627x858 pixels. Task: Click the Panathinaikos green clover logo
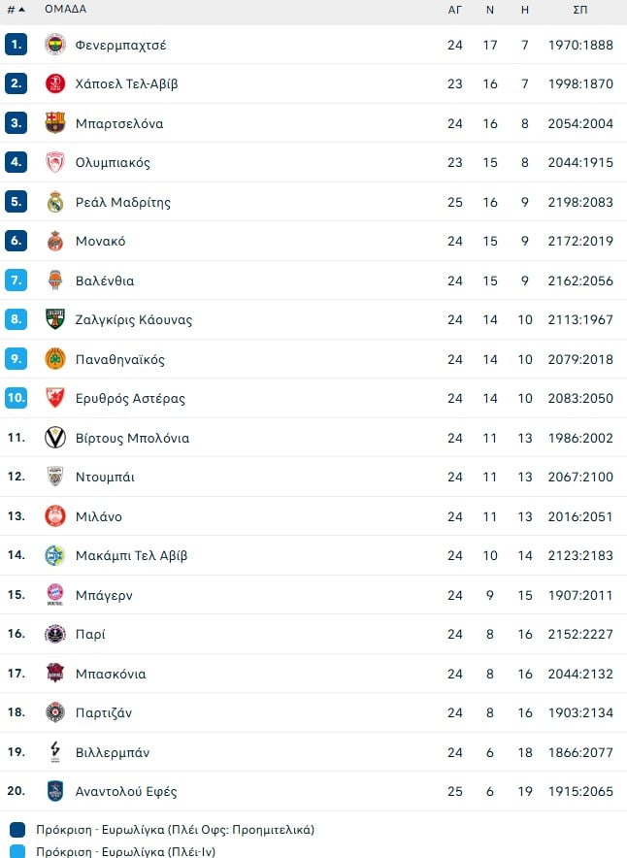pos(55,359)
